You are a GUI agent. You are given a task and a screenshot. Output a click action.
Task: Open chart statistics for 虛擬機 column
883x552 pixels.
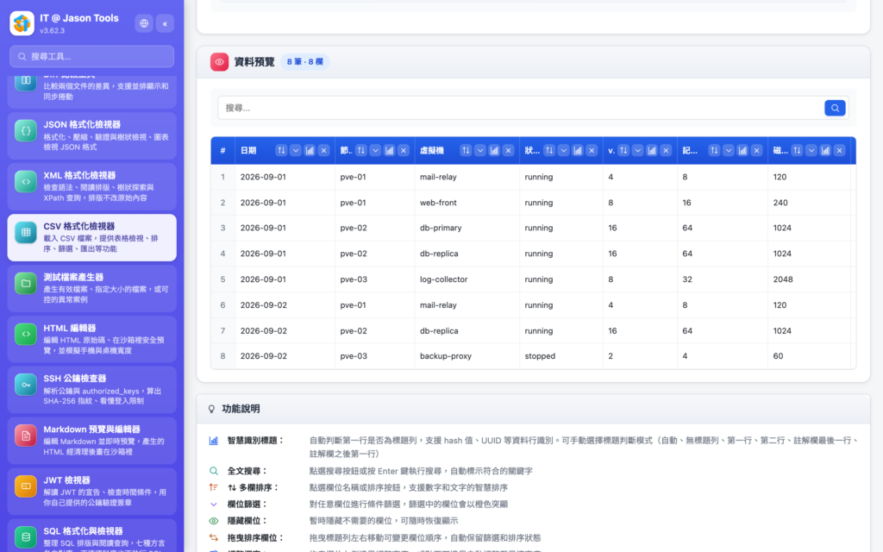coord(494,150)
